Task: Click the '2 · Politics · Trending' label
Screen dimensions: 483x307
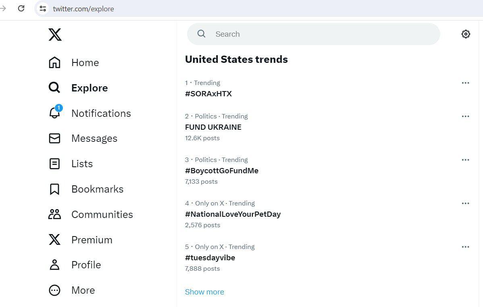Action: (216, 116)
